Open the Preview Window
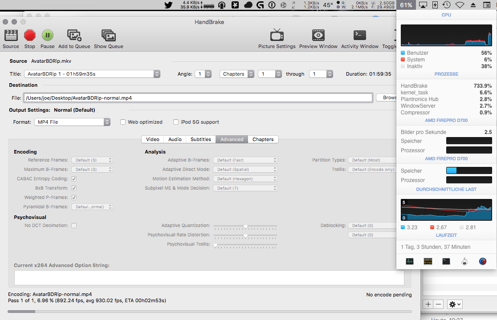497x320 pixels. click(318, 36)
